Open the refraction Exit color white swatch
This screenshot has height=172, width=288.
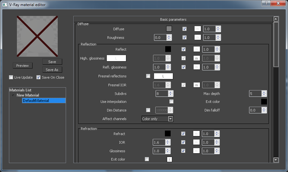[x=169, y=159]
